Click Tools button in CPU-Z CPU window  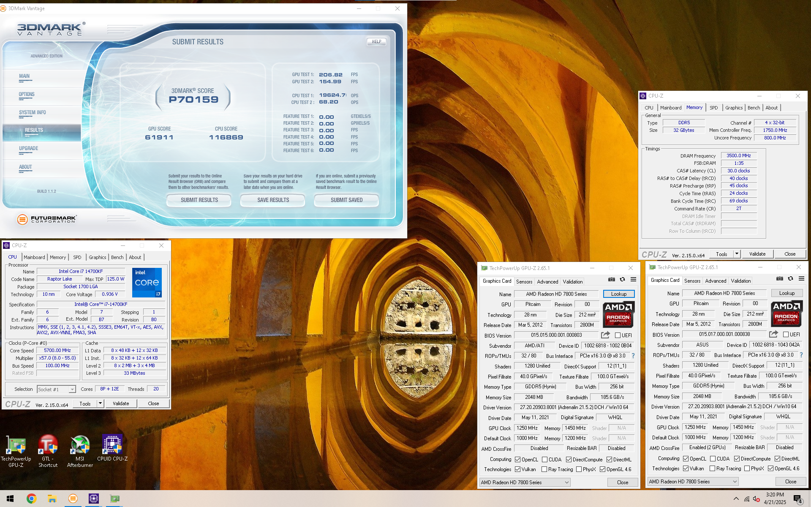[x=85, y=403]
